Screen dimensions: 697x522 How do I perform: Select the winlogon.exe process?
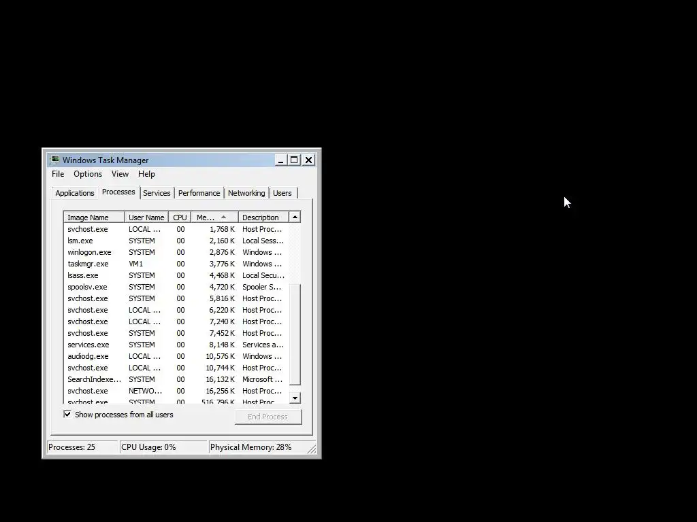point(176,253)
